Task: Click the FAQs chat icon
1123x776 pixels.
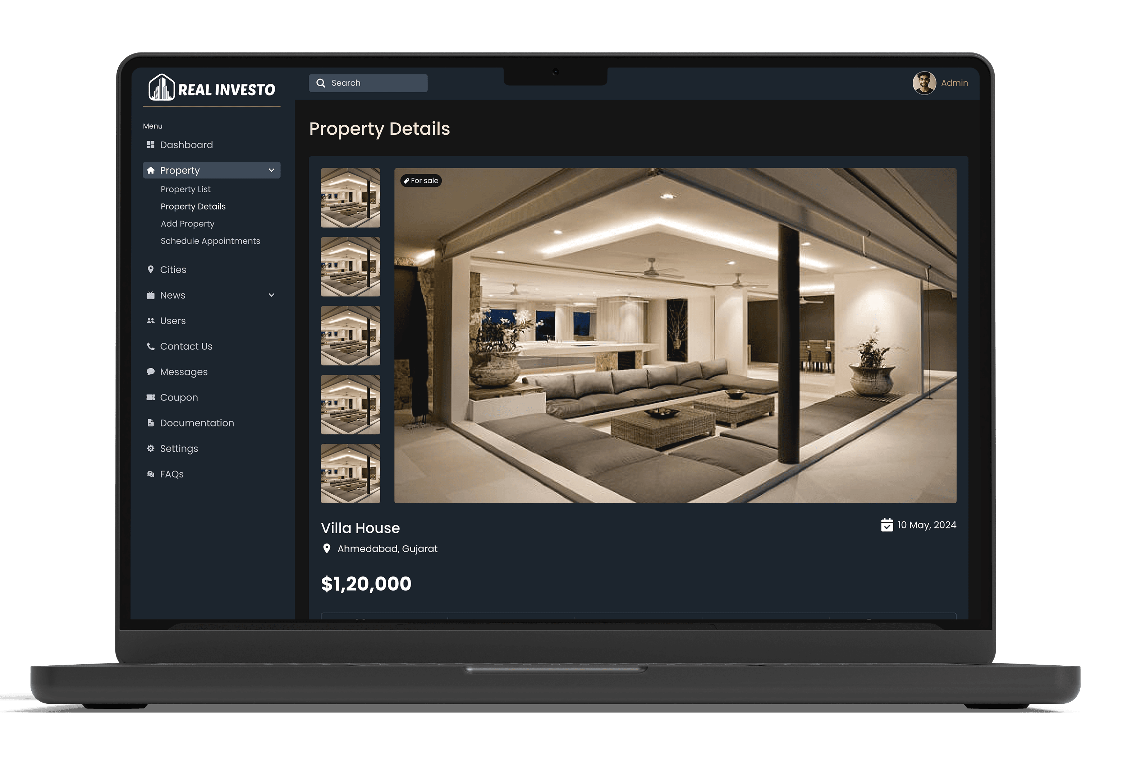Action: tap(151, 474)
